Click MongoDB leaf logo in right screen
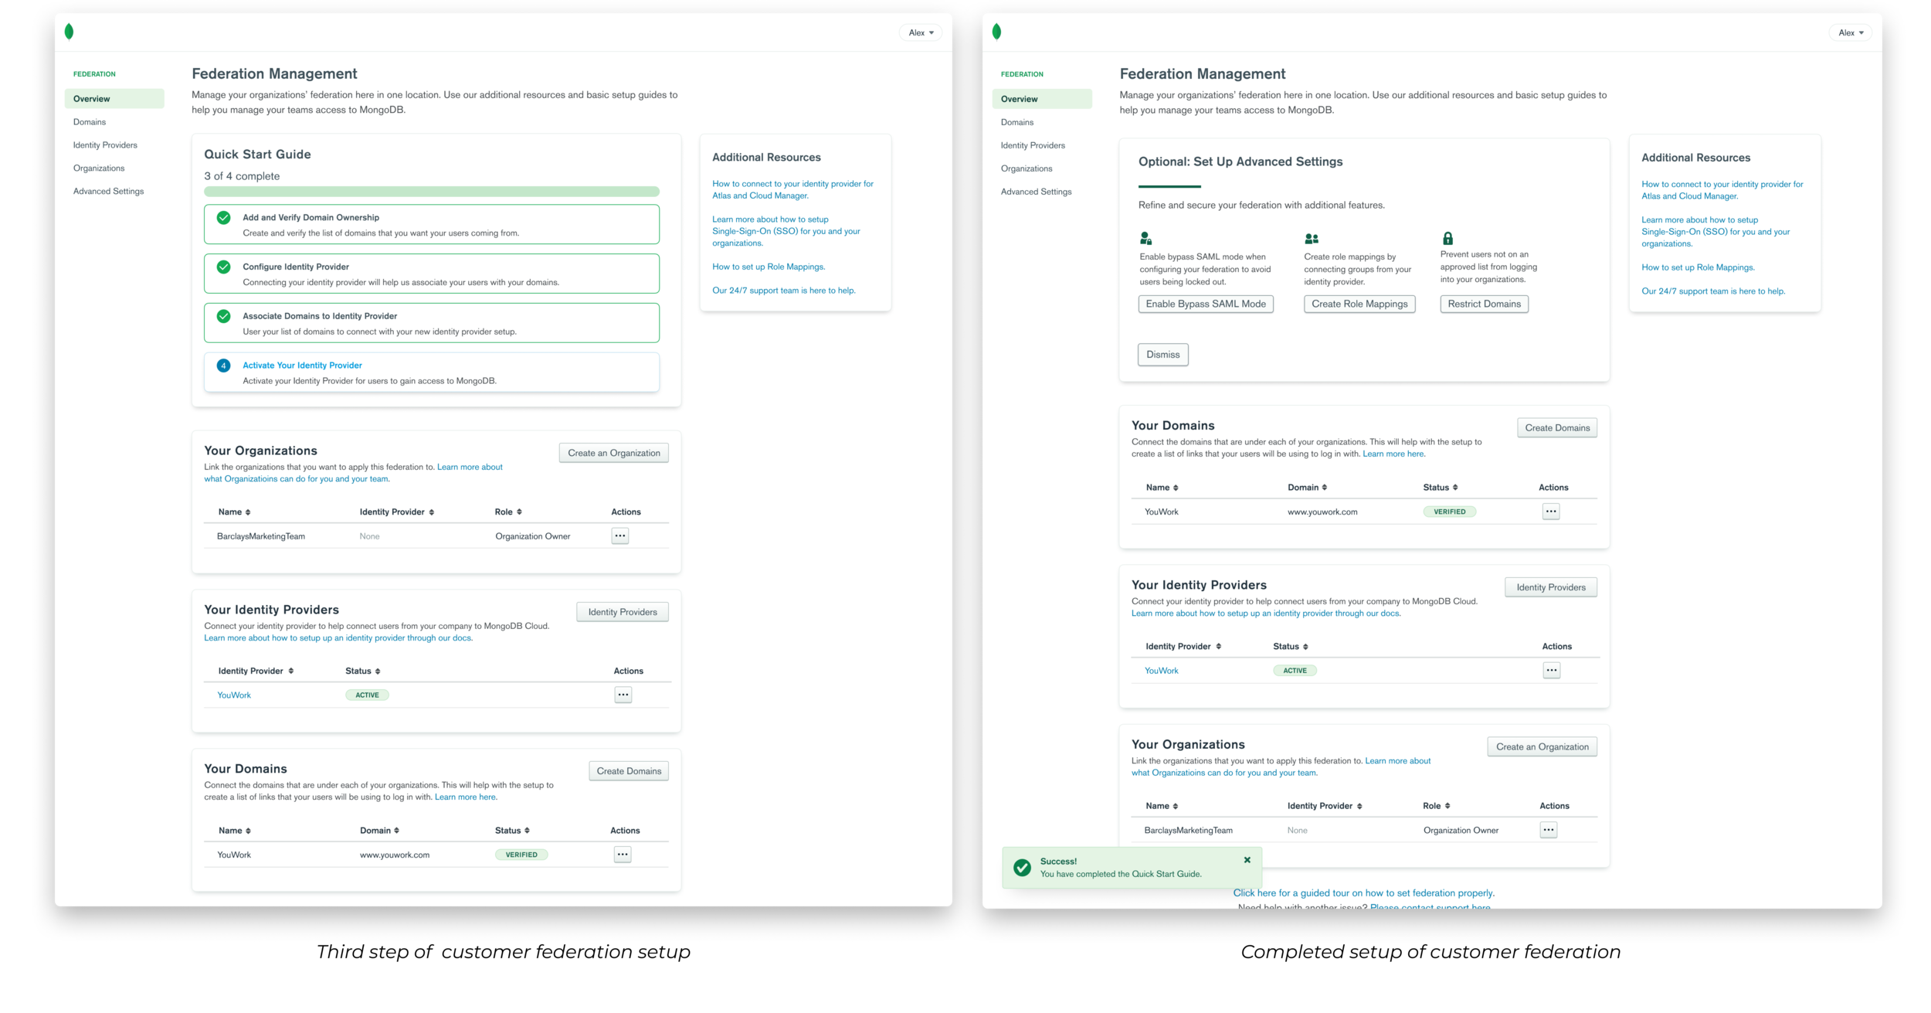Viewport: 1931px width, 1013px height. pos(996,32)
